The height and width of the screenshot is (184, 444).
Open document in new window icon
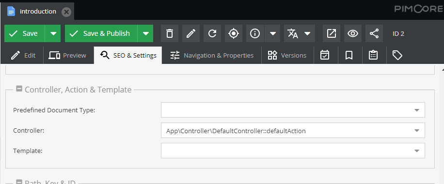(331, 33)
